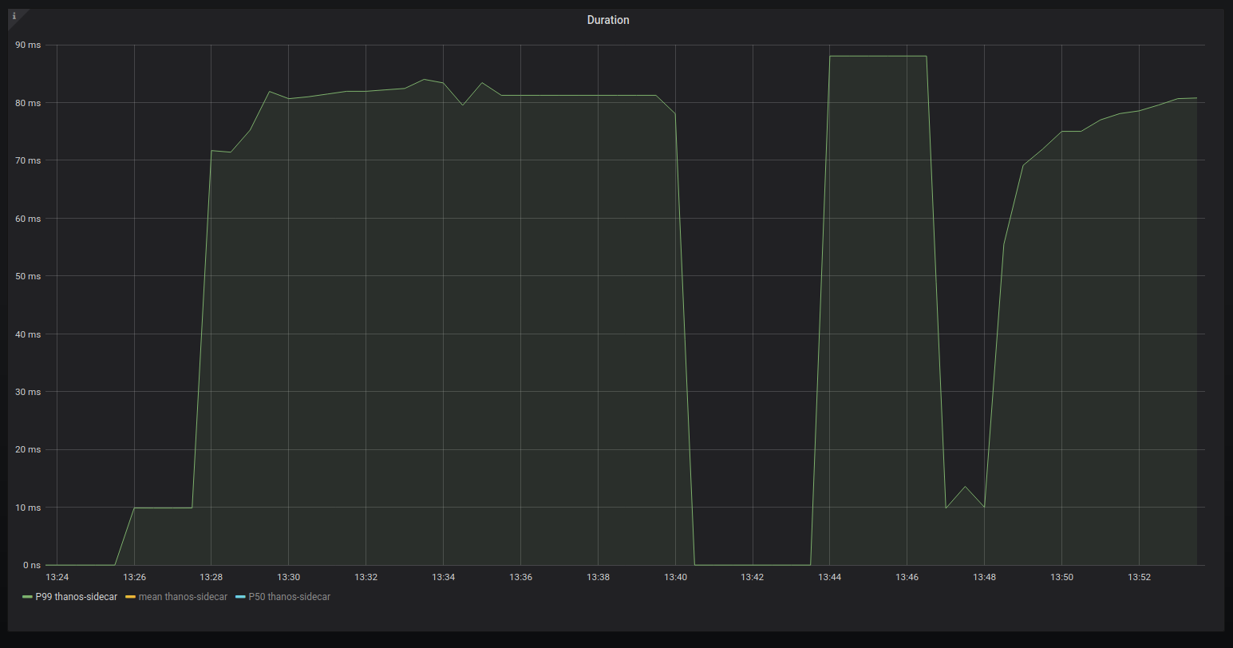Click the 13:38 time axis label
The height and width of the screenshot is (648, 1233).
(599, 577)
